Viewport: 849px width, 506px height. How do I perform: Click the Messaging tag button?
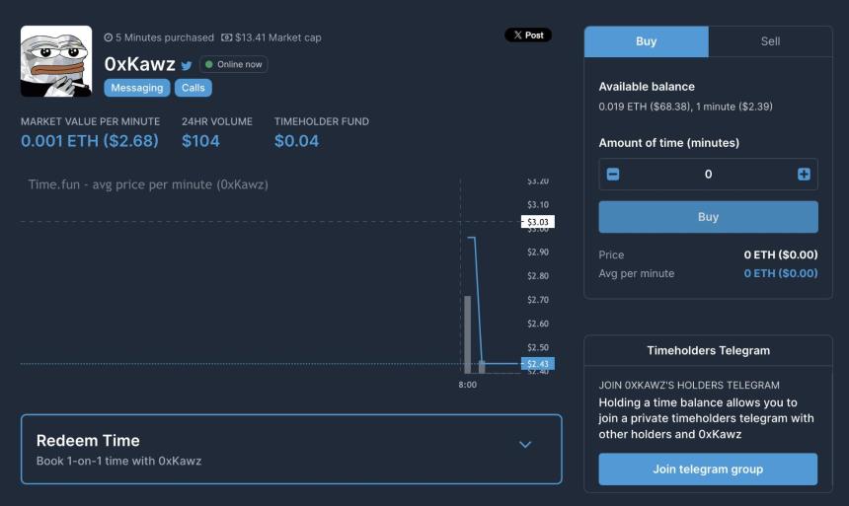coord(137,88)
